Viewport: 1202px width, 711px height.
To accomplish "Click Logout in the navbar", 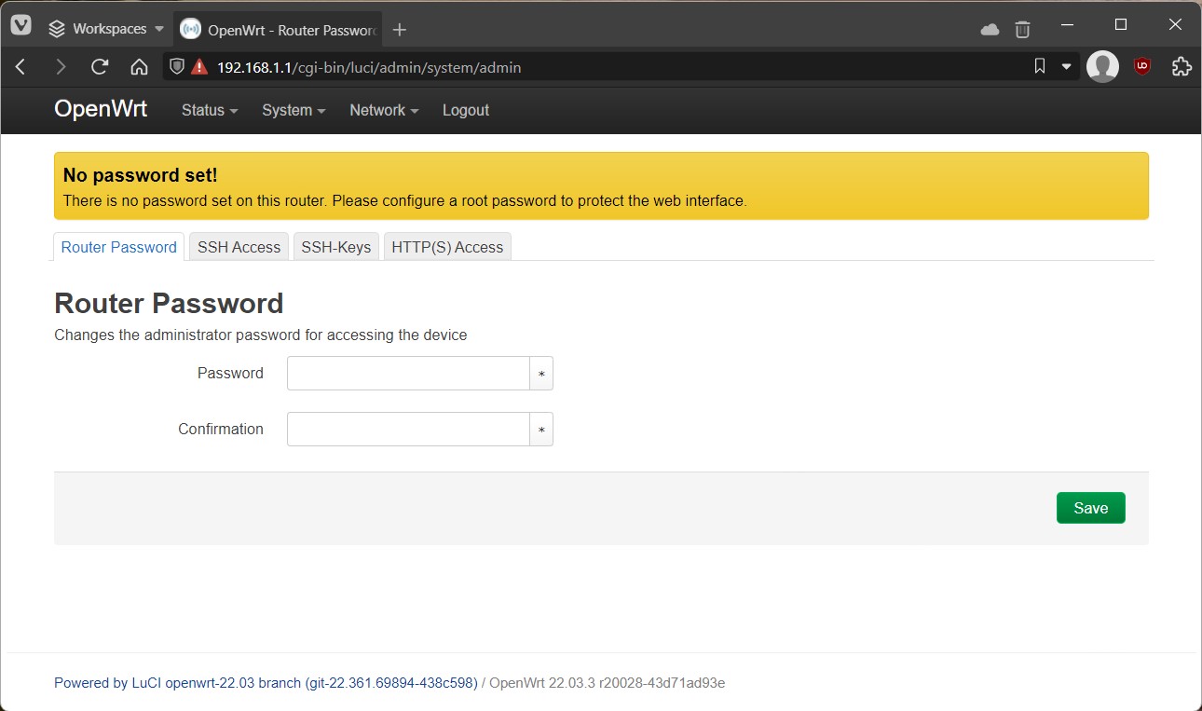I will [x=466, y=110].
